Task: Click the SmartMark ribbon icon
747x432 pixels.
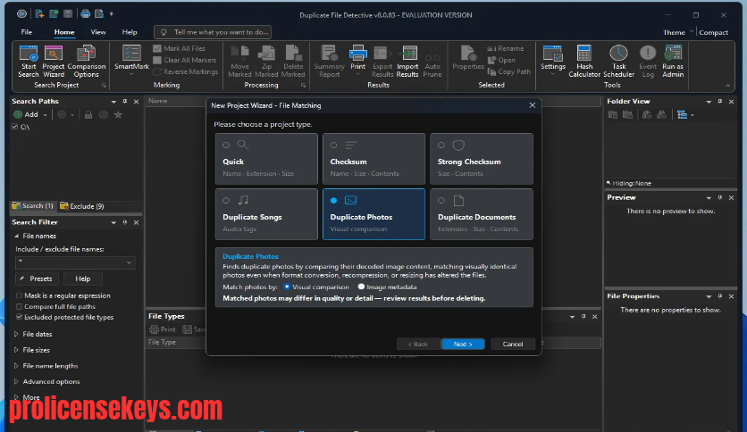Action: tap(131, 60)
